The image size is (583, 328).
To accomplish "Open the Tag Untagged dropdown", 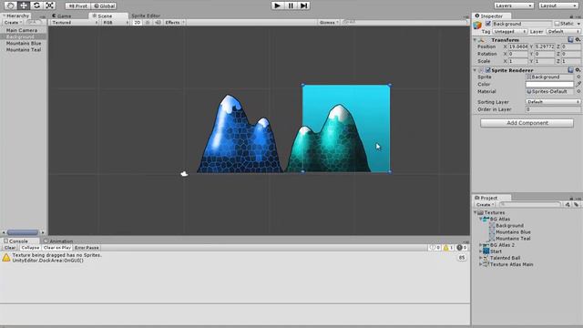I will [510, 32].
